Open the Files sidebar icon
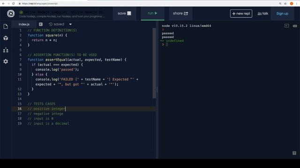 (x=6, y=26)
